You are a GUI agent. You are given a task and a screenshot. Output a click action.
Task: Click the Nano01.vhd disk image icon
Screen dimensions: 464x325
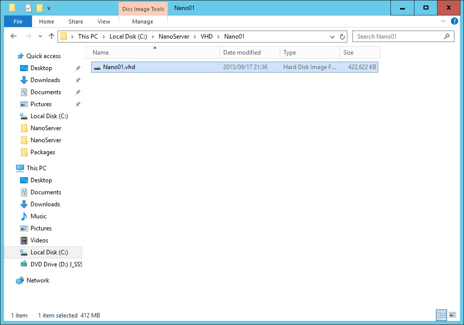97,68
